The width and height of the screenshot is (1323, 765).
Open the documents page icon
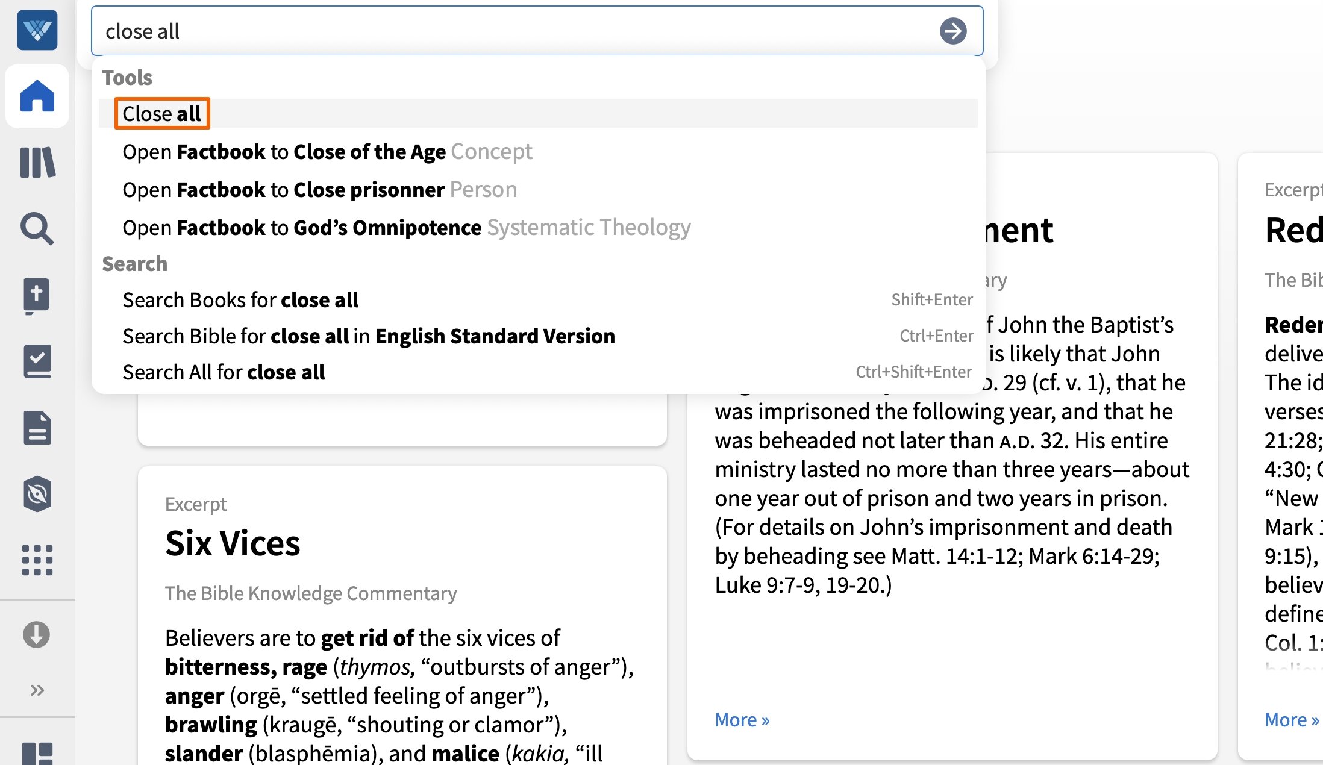pos(37,428)
